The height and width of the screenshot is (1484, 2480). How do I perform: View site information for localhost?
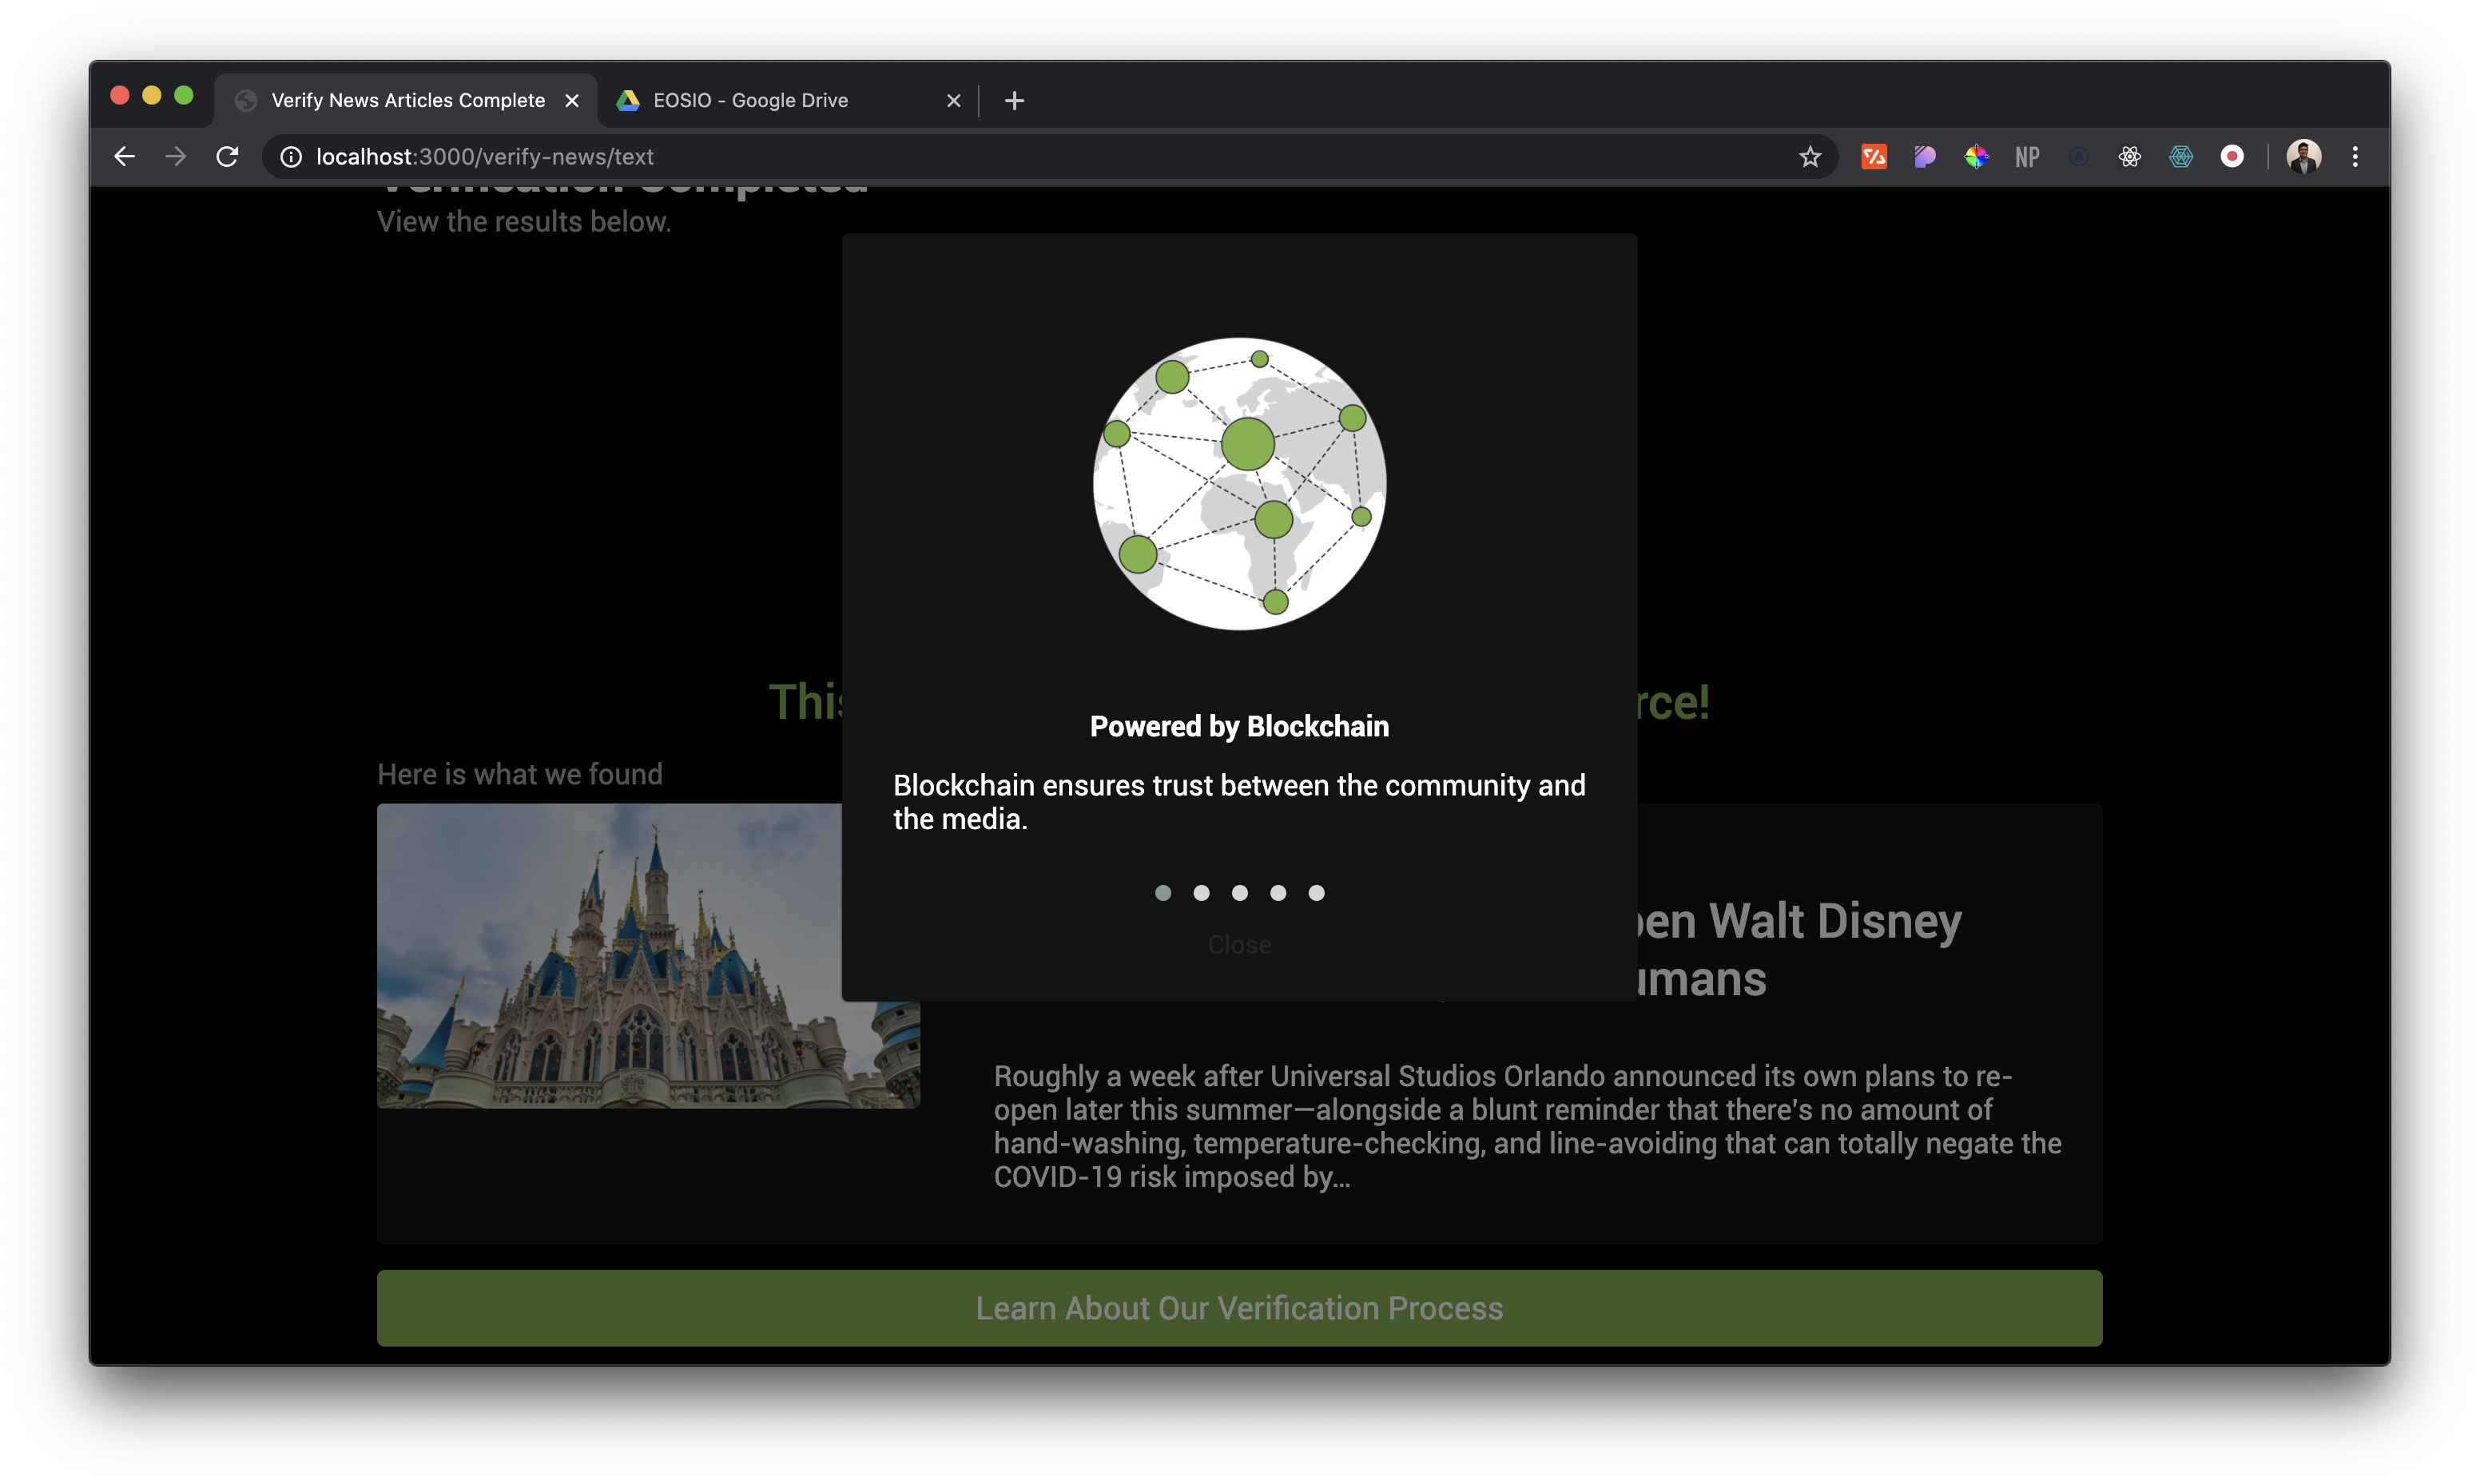coord(291,157)
